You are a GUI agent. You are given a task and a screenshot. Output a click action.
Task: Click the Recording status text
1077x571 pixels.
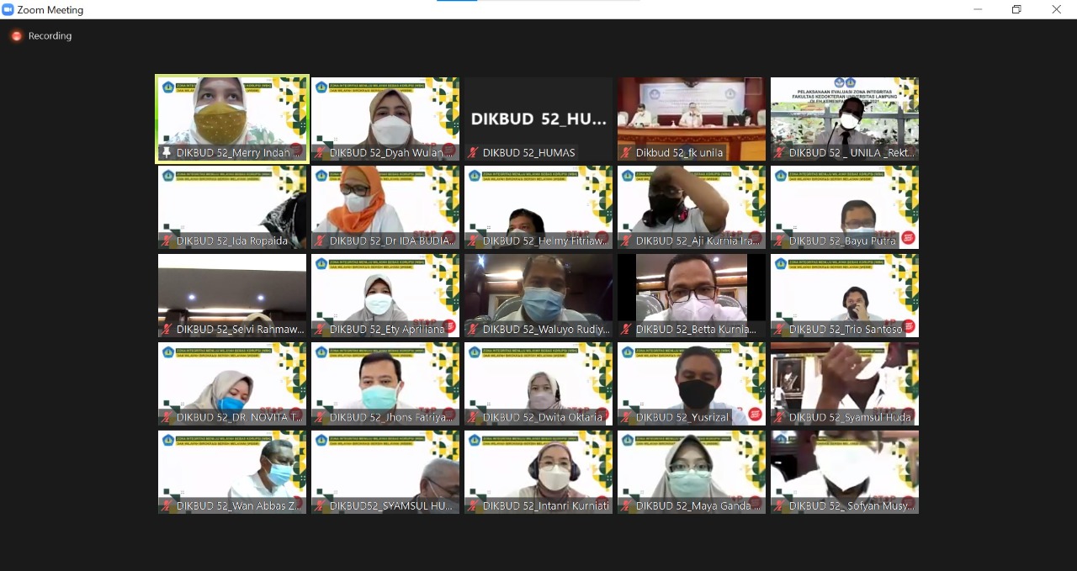tap(50, 36)
